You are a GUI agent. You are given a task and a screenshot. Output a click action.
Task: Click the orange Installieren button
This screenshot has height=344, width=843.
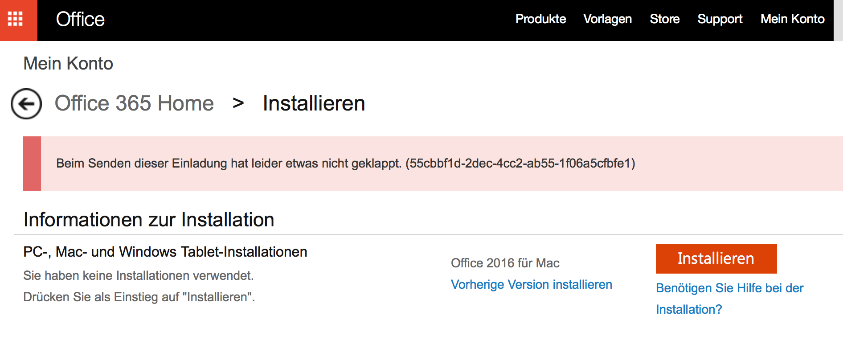716,259
